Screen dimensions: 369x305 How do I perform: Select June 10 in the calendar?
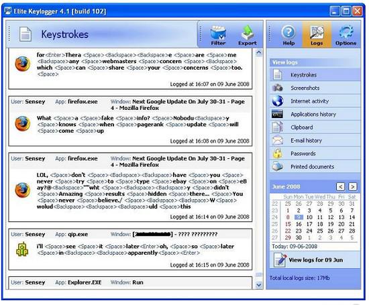pyautogui.click(x=309, y=217)
